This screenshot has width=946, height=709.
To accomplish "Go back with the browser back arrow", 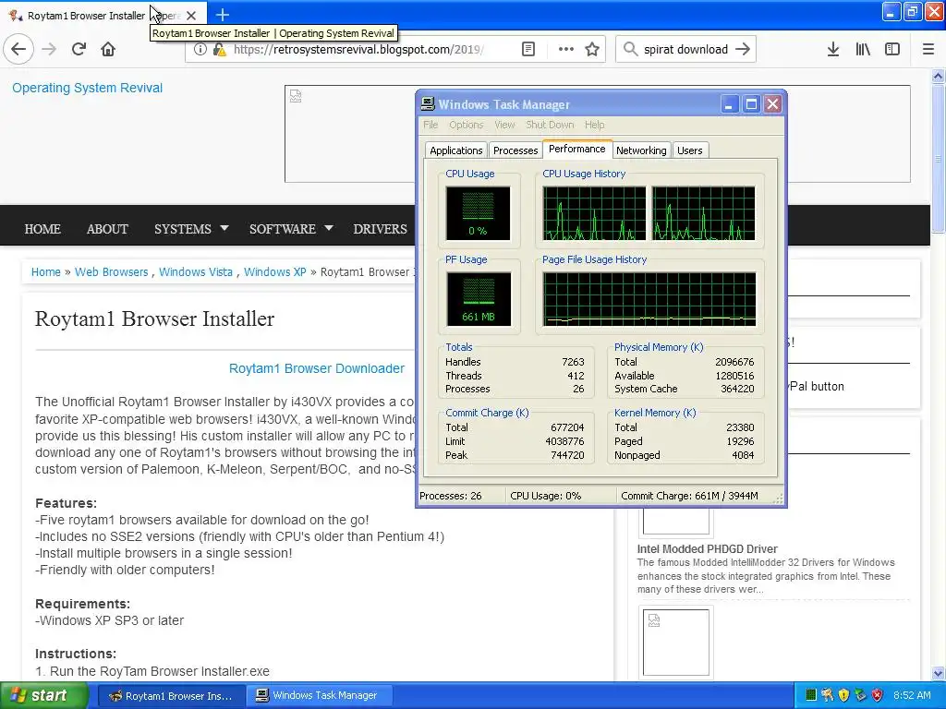I will coord(18,49).
